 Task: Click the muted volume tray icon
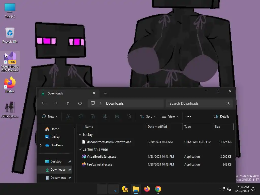click(x=229, y=189)
